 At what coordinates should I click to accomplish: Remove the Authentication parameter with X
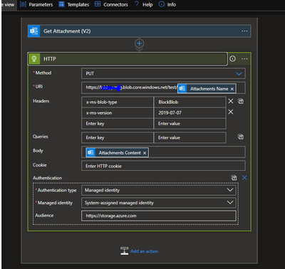pos(244,178)
